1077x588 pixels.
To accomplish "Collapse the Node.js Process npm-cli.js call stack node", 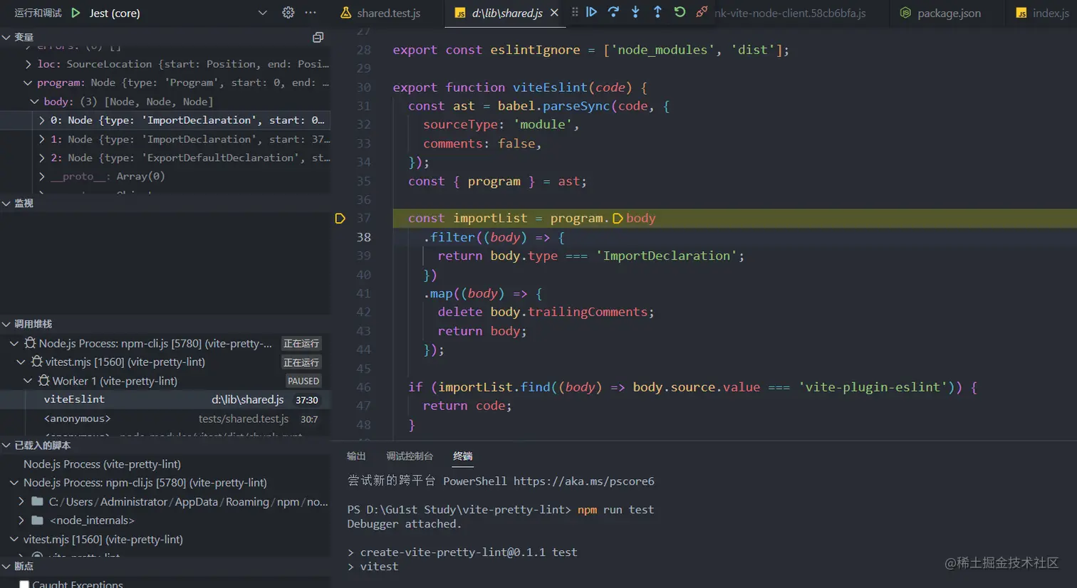I will point(14,343).
